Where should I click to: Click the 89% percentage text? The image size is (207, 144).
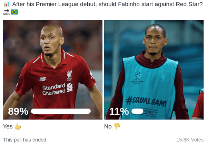click(18, 111)
